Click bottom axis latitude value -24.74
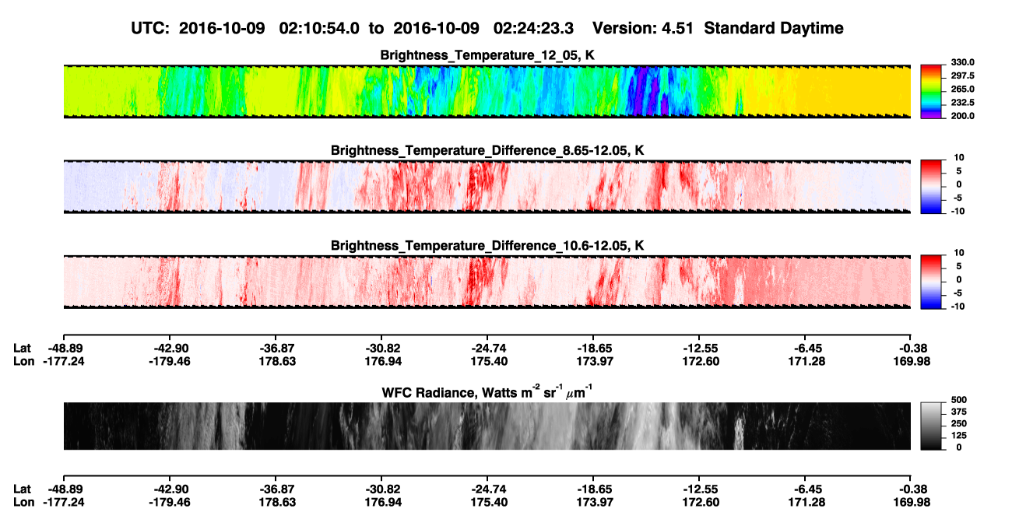Screen dimensions: 1012x519 coord(487,489)
